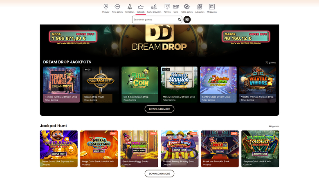Viewport: 319px width, 179px height.
Task: Open Super Grand Link Express game
Action: tap(59, 149)
